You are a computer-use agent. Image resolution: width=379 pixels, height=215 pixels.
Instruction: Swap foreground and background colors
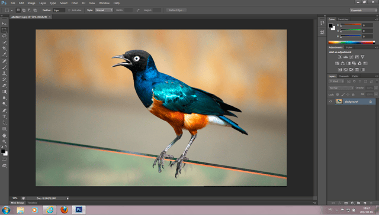click(x=7, y=146)
